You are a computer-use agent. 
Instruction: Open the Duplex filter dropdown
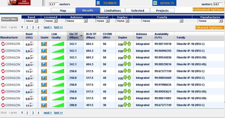coord(122,21)
